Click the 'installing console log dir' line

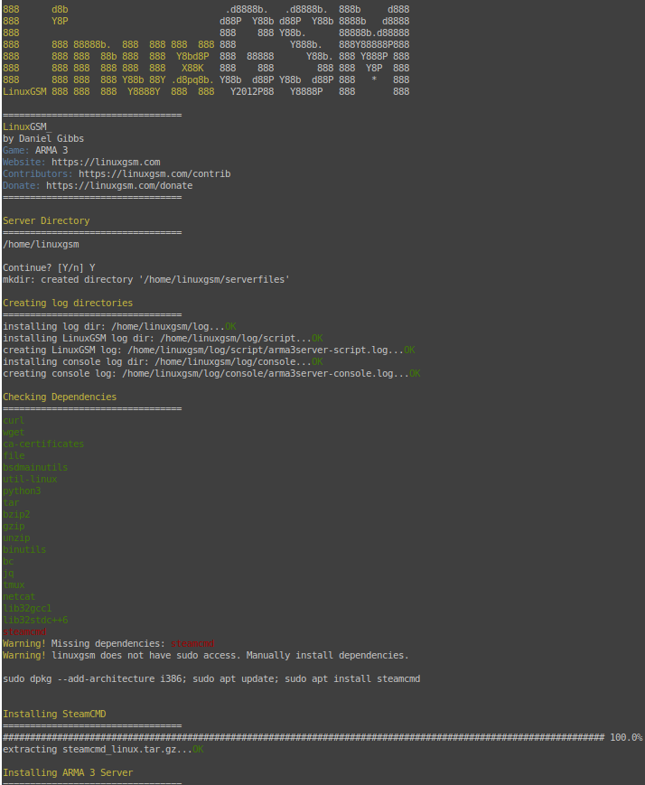coord(163,362)
